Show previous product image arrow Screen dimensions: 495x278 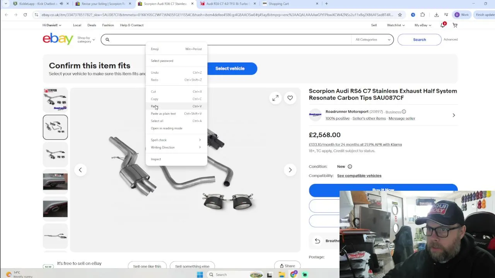80,170
